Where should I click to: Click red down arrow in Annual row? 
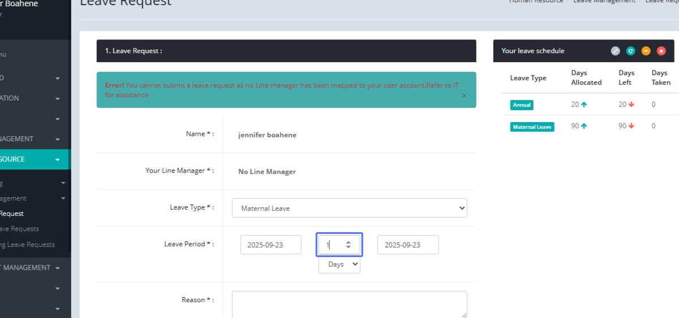(631, 104)
